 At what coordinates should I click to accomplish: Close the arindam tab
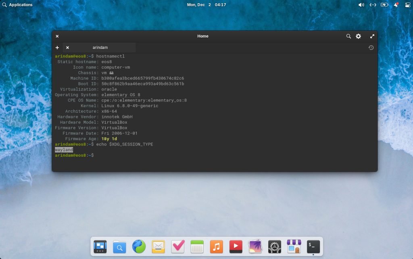click(67, 48)
